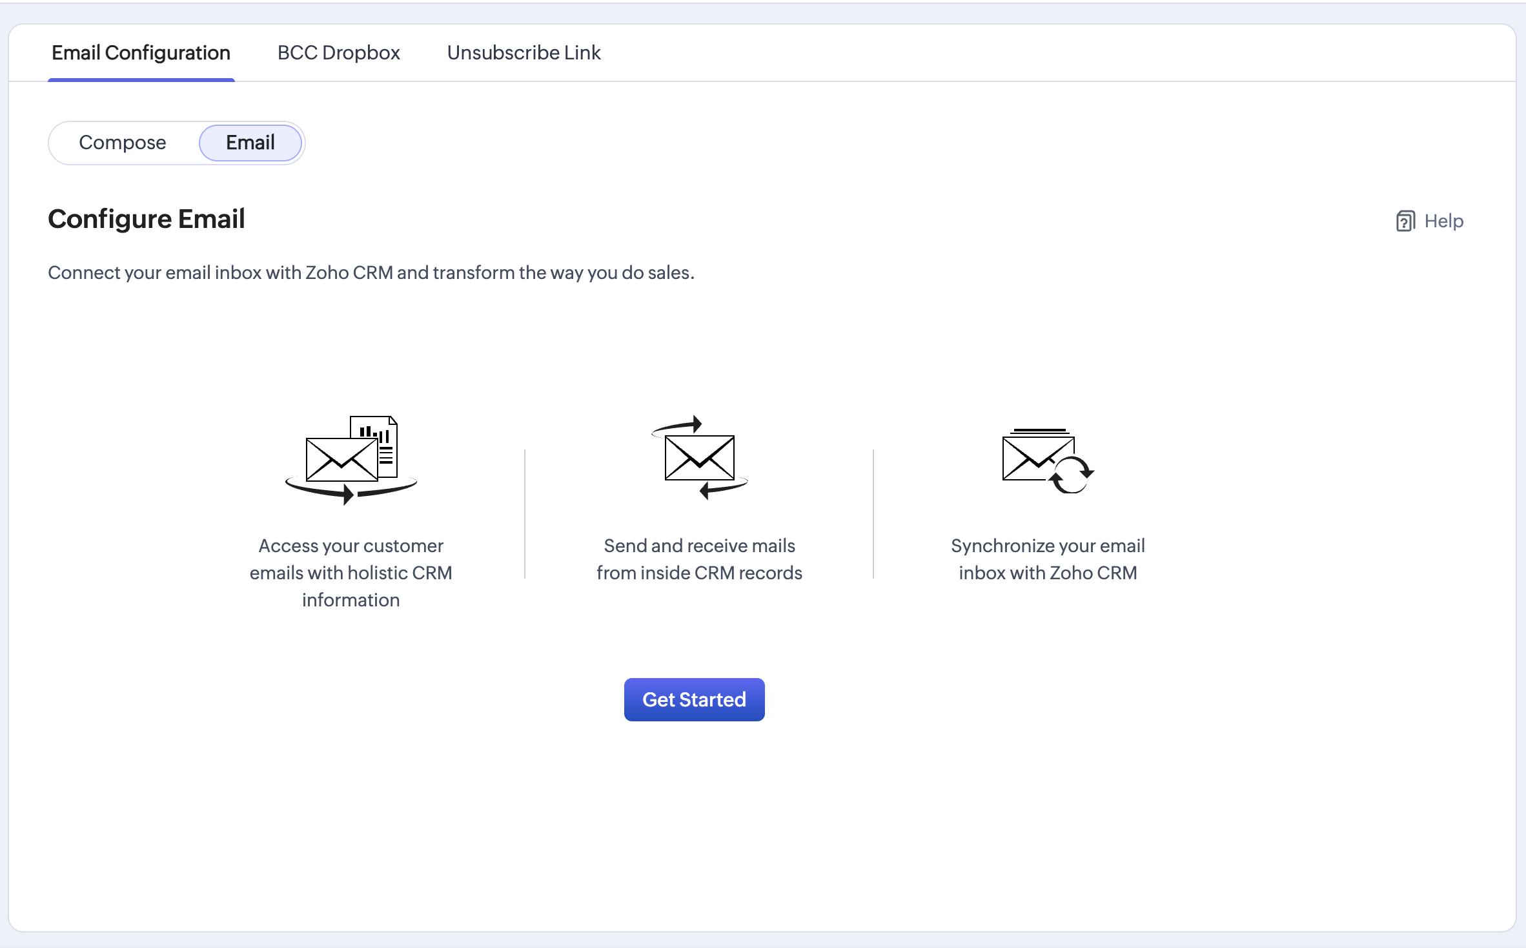Go to the Unsubscribe Link tab
Screen dimensions: 1526x948
pyautogui.click(x=524, y=53)
